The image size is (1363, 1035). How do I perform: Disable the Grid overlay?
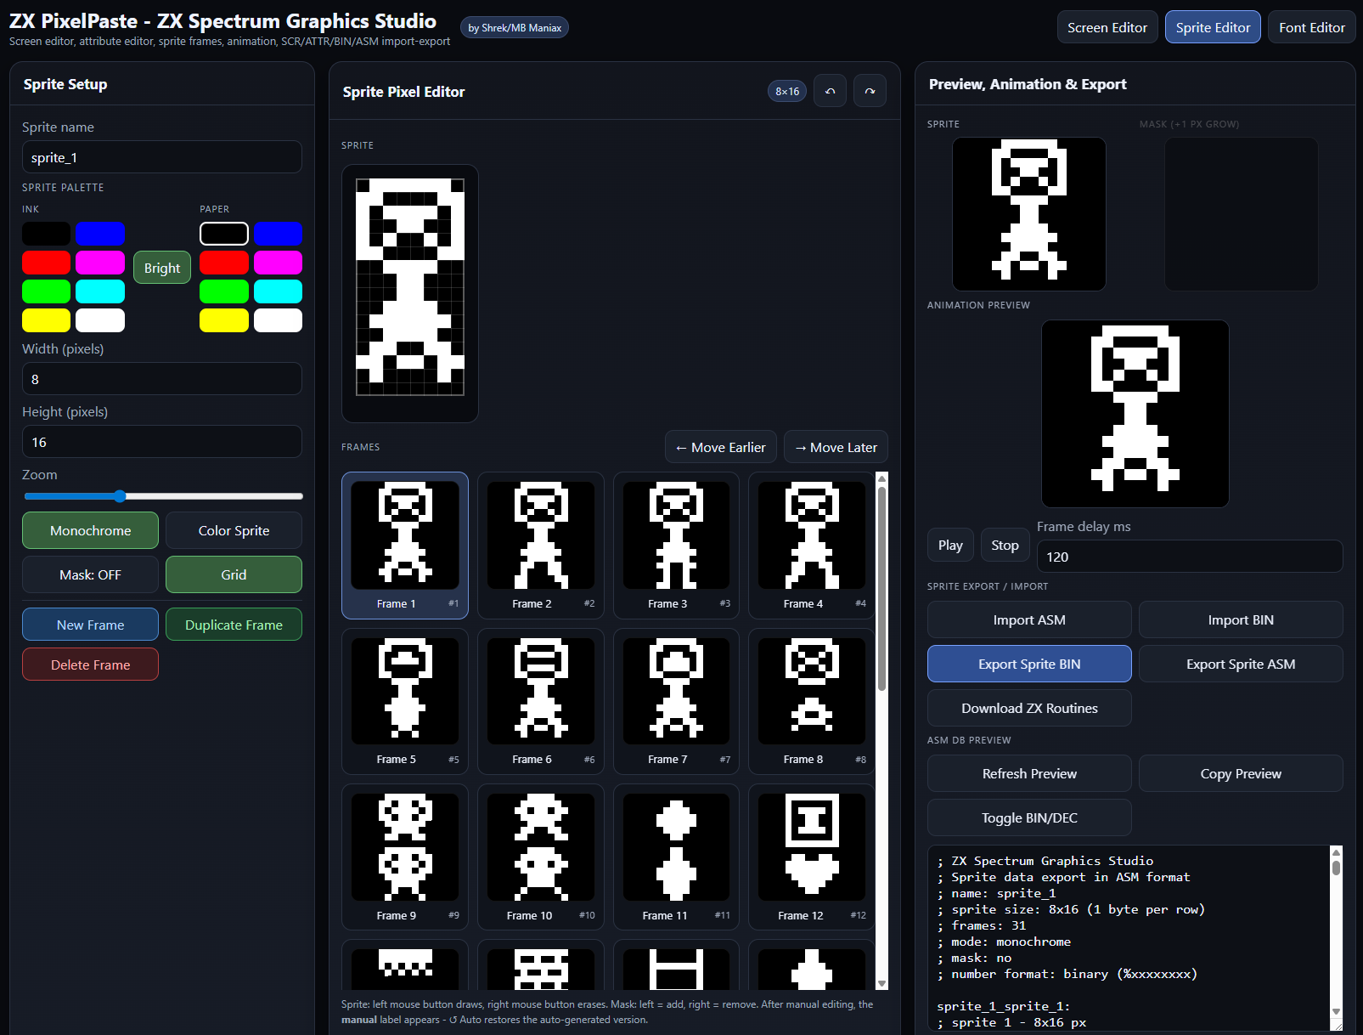tap(234, 574)
